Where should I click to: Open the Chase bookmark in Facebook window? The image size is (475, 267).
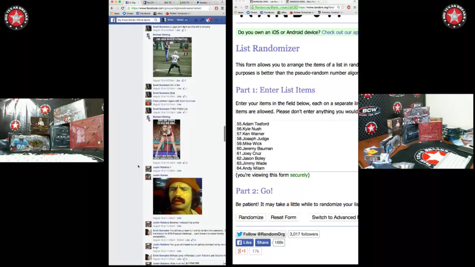[x=128, y=13]
